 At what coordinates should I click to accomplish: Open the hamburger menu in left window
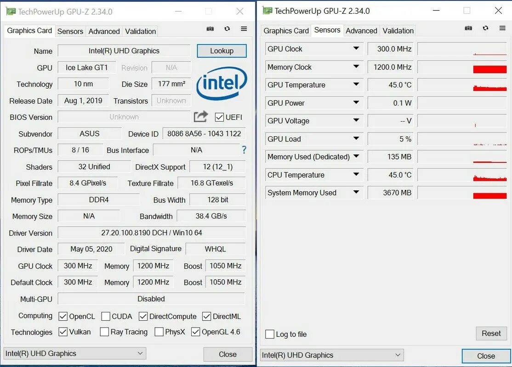244,29
